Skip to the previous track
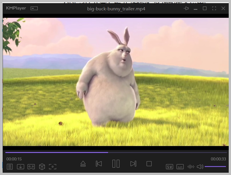This screenshot has width=231, height=175. 99,164
